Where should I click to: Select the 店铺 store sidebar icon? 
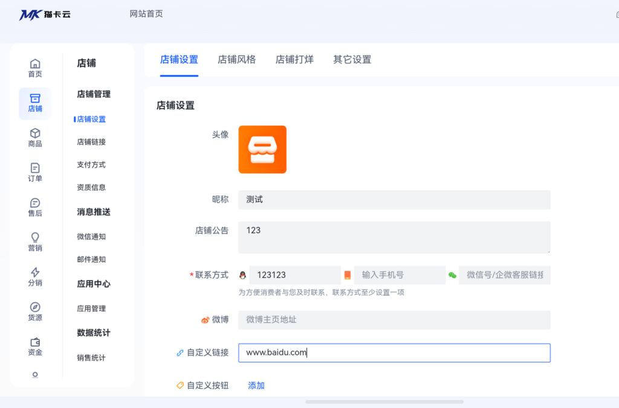(x=35, y=103)
